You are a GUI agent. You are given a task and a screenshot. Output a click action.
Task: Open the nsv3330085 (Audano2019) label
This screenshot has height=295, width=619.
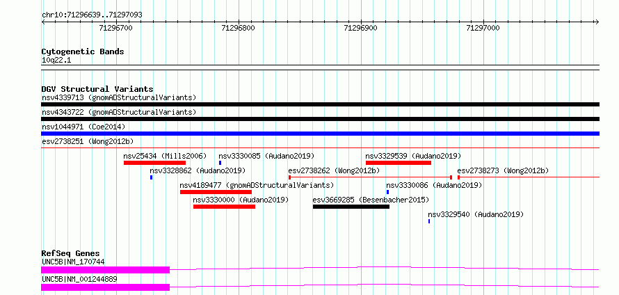point(266,156)
